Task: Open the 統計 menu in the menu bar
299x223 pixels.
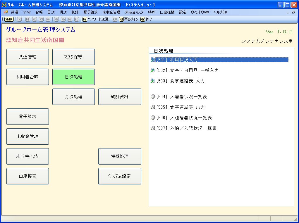Action: pyautogui.click(x=75, y=12)
